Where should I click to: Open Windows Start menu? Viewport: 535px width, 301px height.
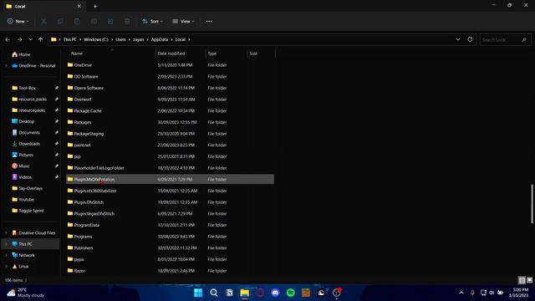(x=198, y=293)
